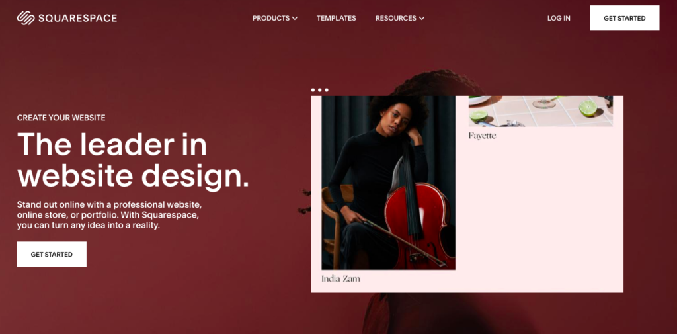Select the third browser-window dot
Viewport: 677px width, 334px height.
pos(327,90)
